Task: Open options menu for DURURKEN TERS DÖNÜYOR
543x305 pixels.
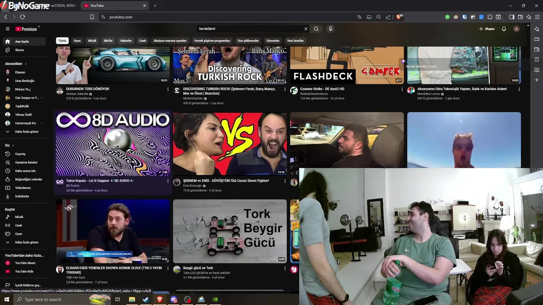Action: pos(168,89)
